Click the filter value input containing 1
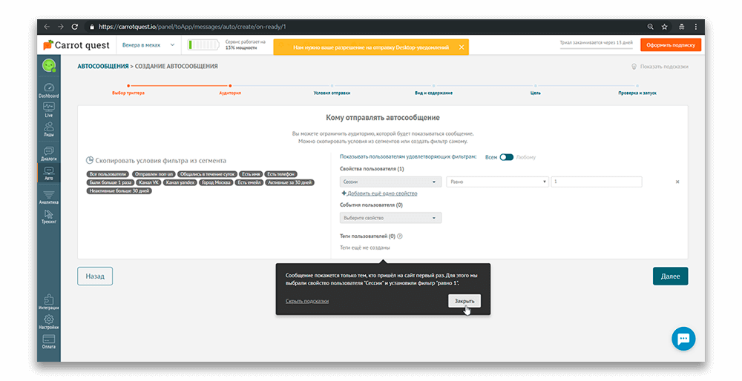742x381 pixels. (x=597, y=182)
